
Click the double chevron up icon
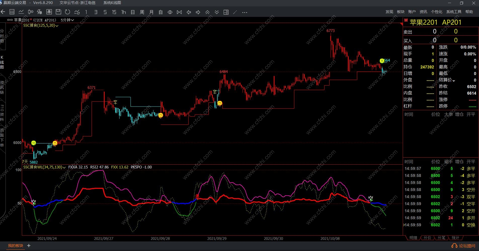(207, 12)
